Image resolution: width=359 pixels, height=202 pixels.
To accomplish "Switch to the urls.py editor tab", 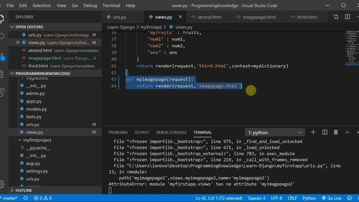I will (123, 17).
